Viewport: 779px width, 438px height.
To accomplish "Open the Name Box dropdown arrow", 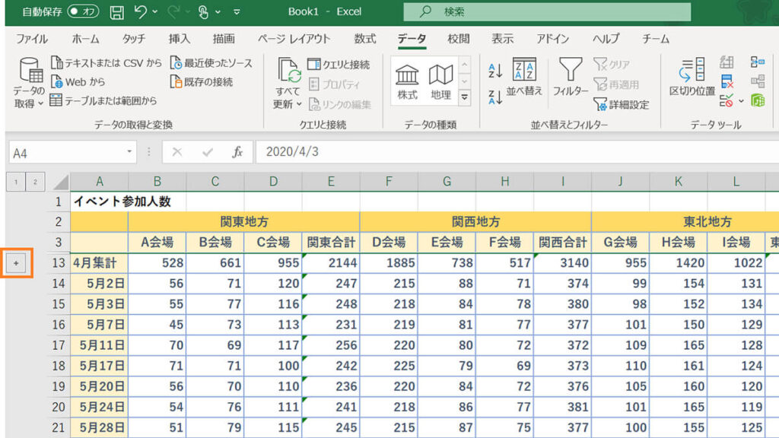I will click(129, 151).
